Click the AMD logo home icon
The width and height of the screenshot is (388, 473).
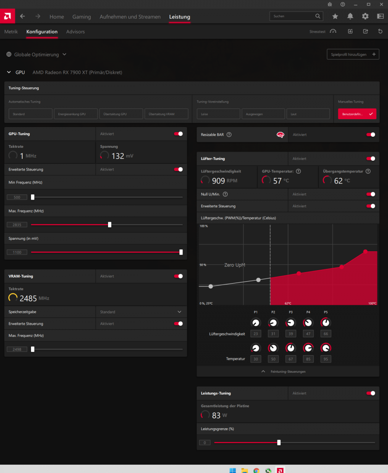click(7, 16)
